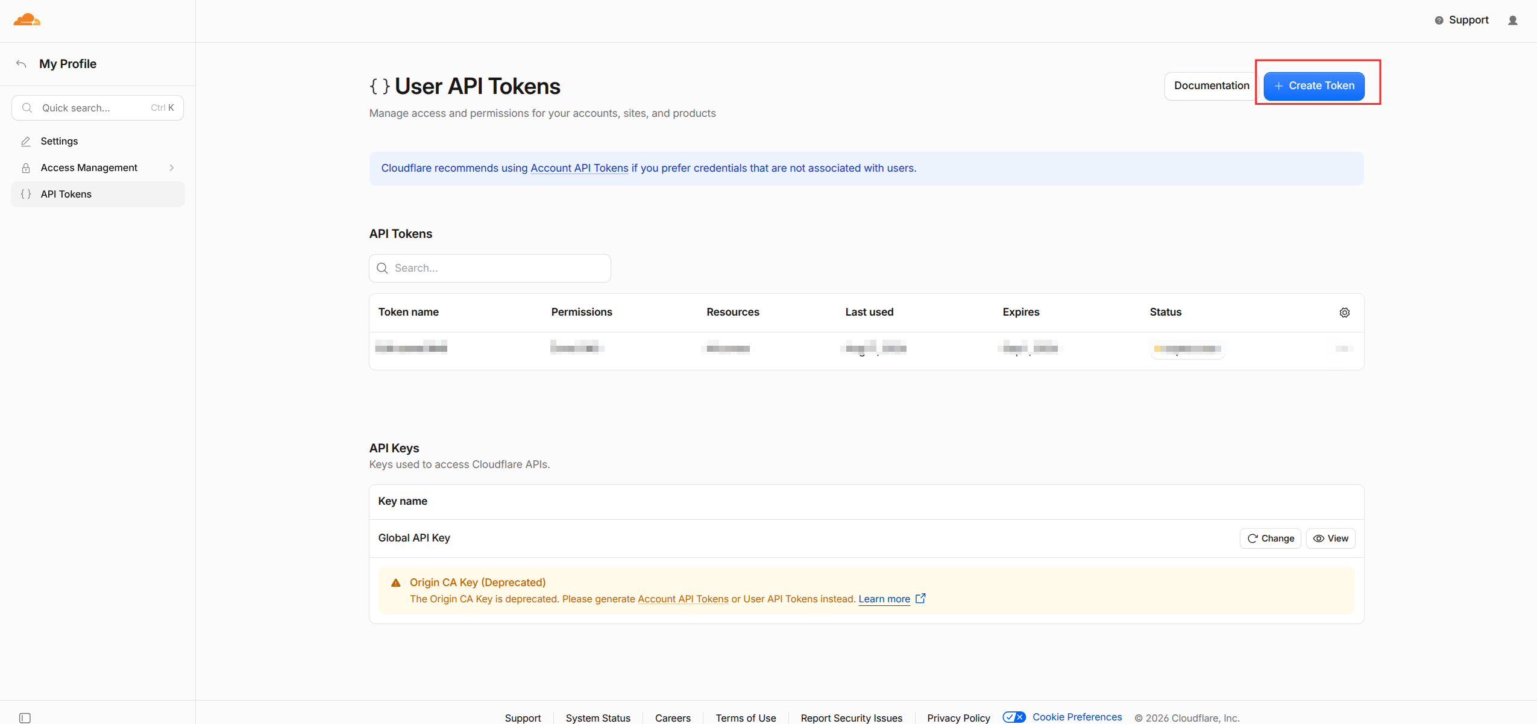Open Report Security Issues footer link
Viewport: 1537px width, 724px height.
tap(852, 717)
